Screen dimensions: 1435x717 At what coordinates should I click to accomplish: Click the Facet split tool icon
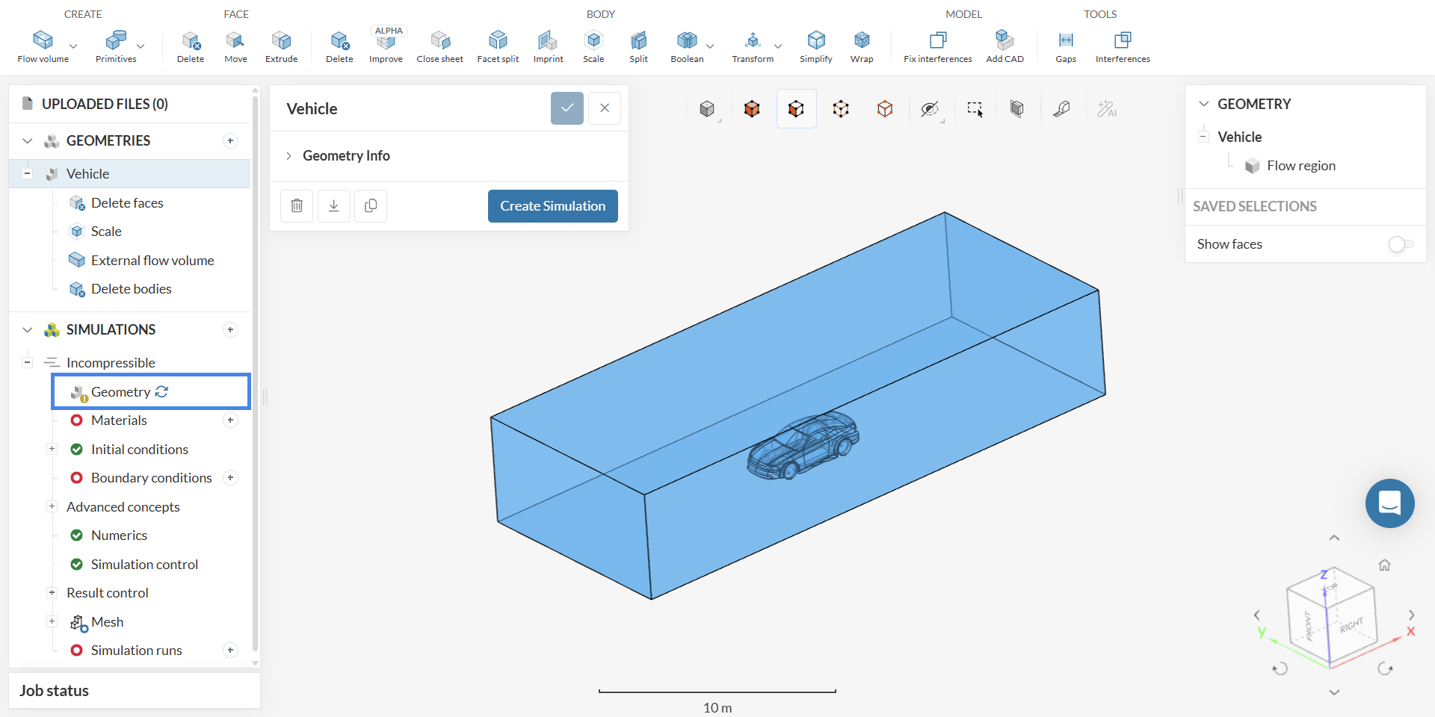tap(498, 46)
